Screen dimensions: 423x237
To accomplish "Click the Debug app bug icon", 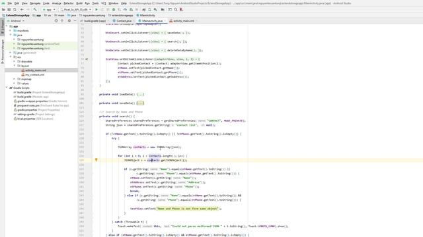I will 114,9.
